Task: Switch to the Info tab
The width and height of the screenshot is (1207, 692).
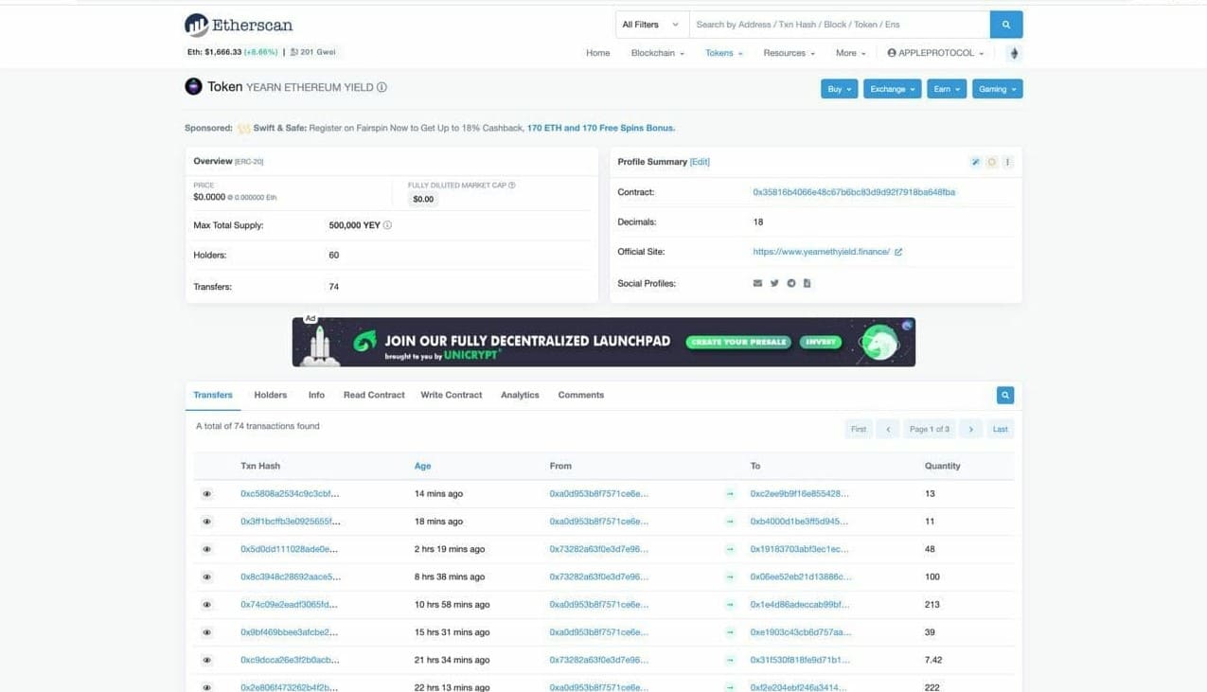Action: click(316, 395)
